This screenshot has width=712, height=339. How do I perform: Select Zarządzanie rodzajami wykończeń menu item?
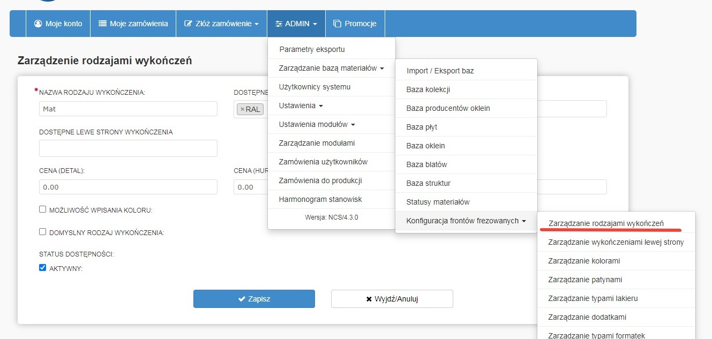click(606, 223)
